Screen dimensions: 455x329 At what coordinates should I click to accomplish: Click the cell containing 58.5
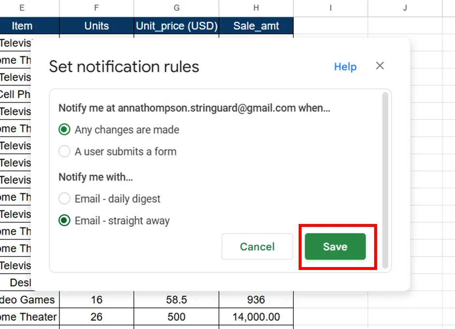176,299
